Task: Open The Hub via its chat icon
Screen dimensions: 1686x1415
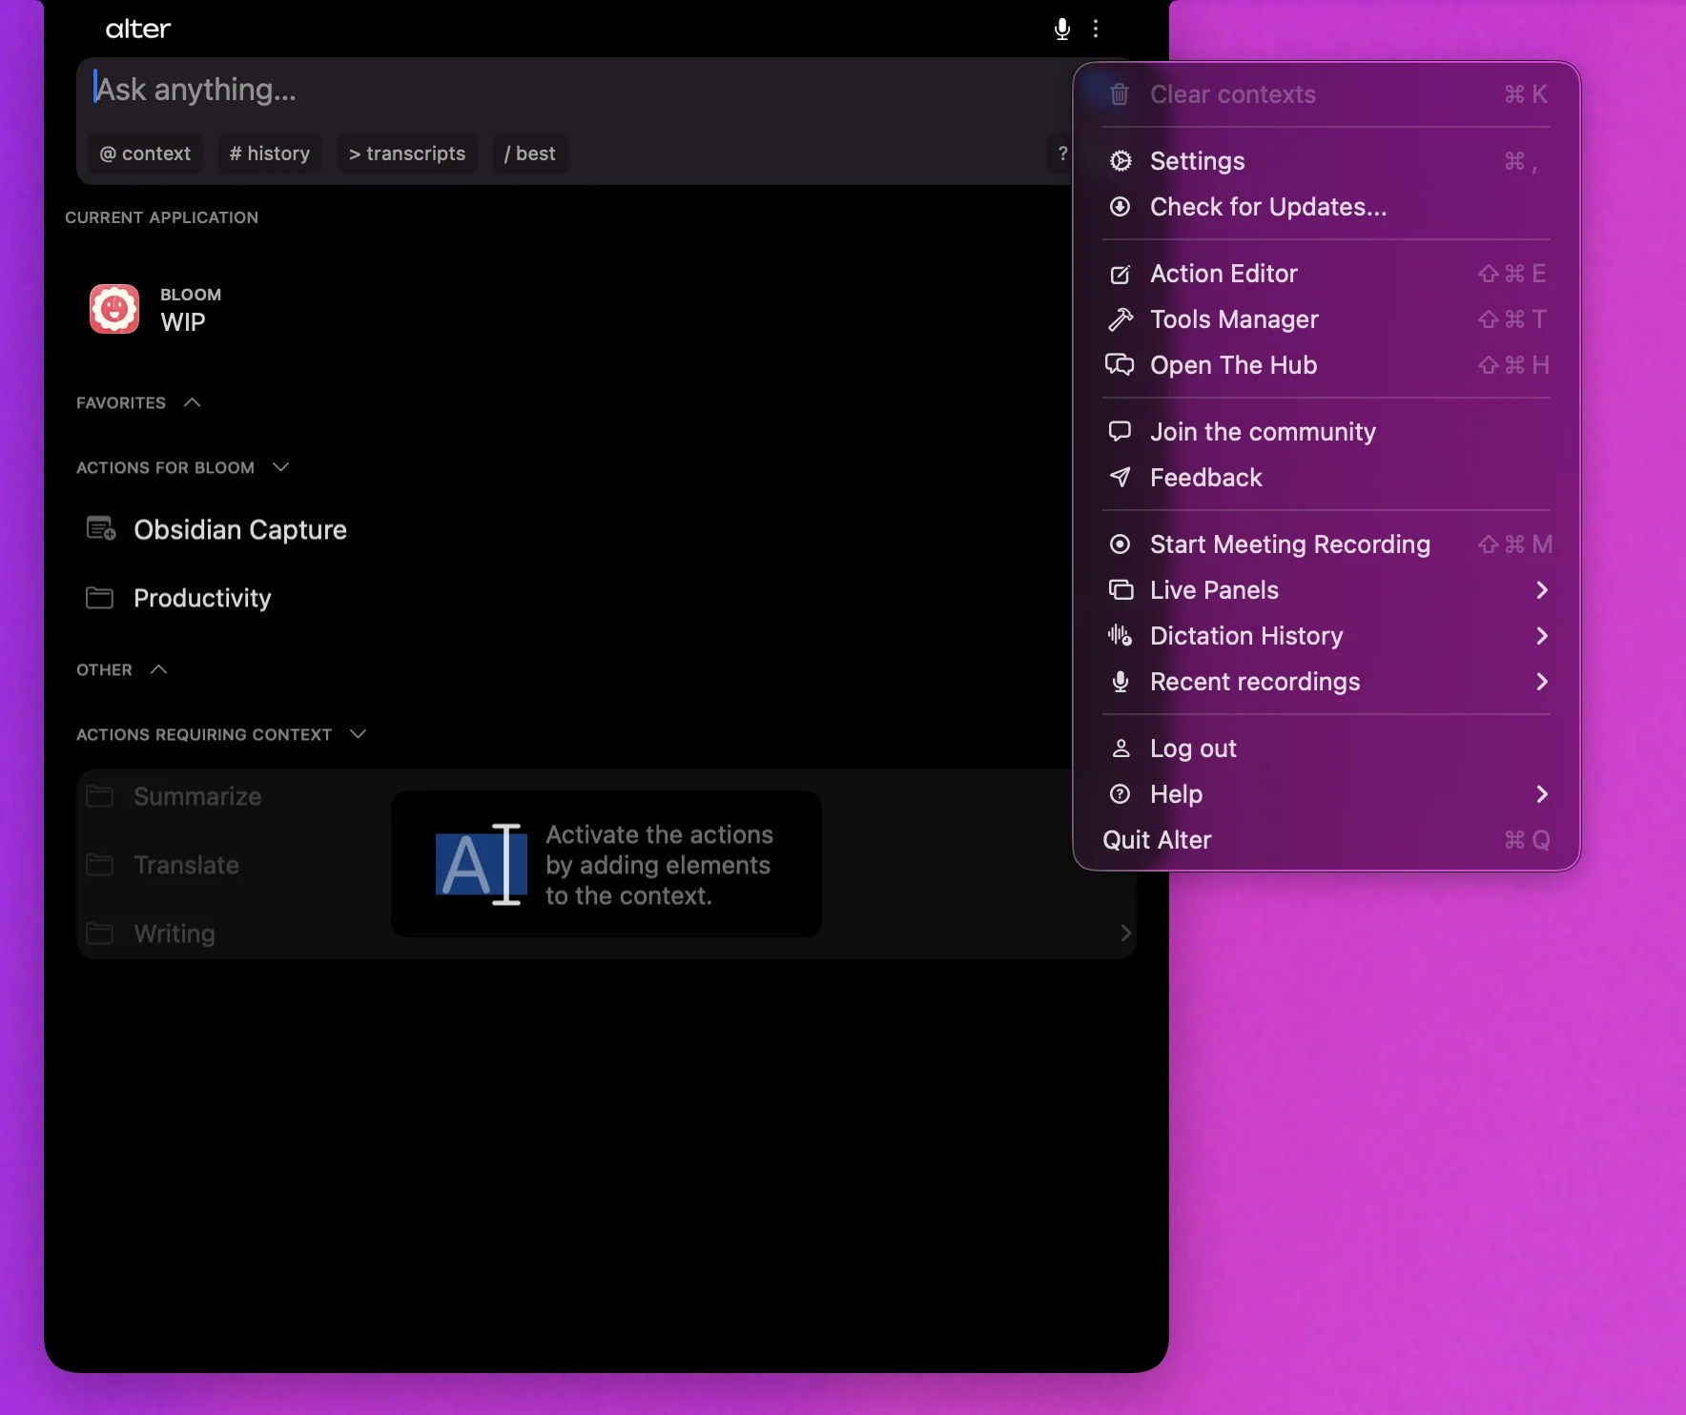Action: pyautogui.click(x=1120, y=365)
